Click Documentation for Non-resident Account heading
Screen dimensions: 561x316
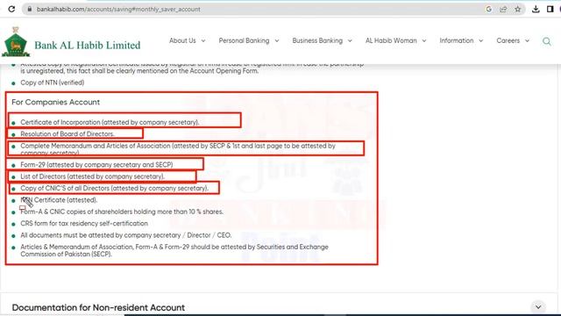pos(98,307)
